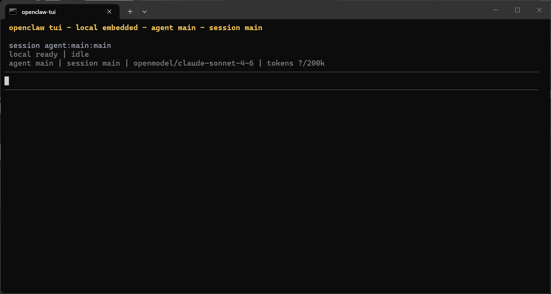Click the 'session agent:main:main' line
The width and height of the screenshot is (551, 294).
pos(60,46)
